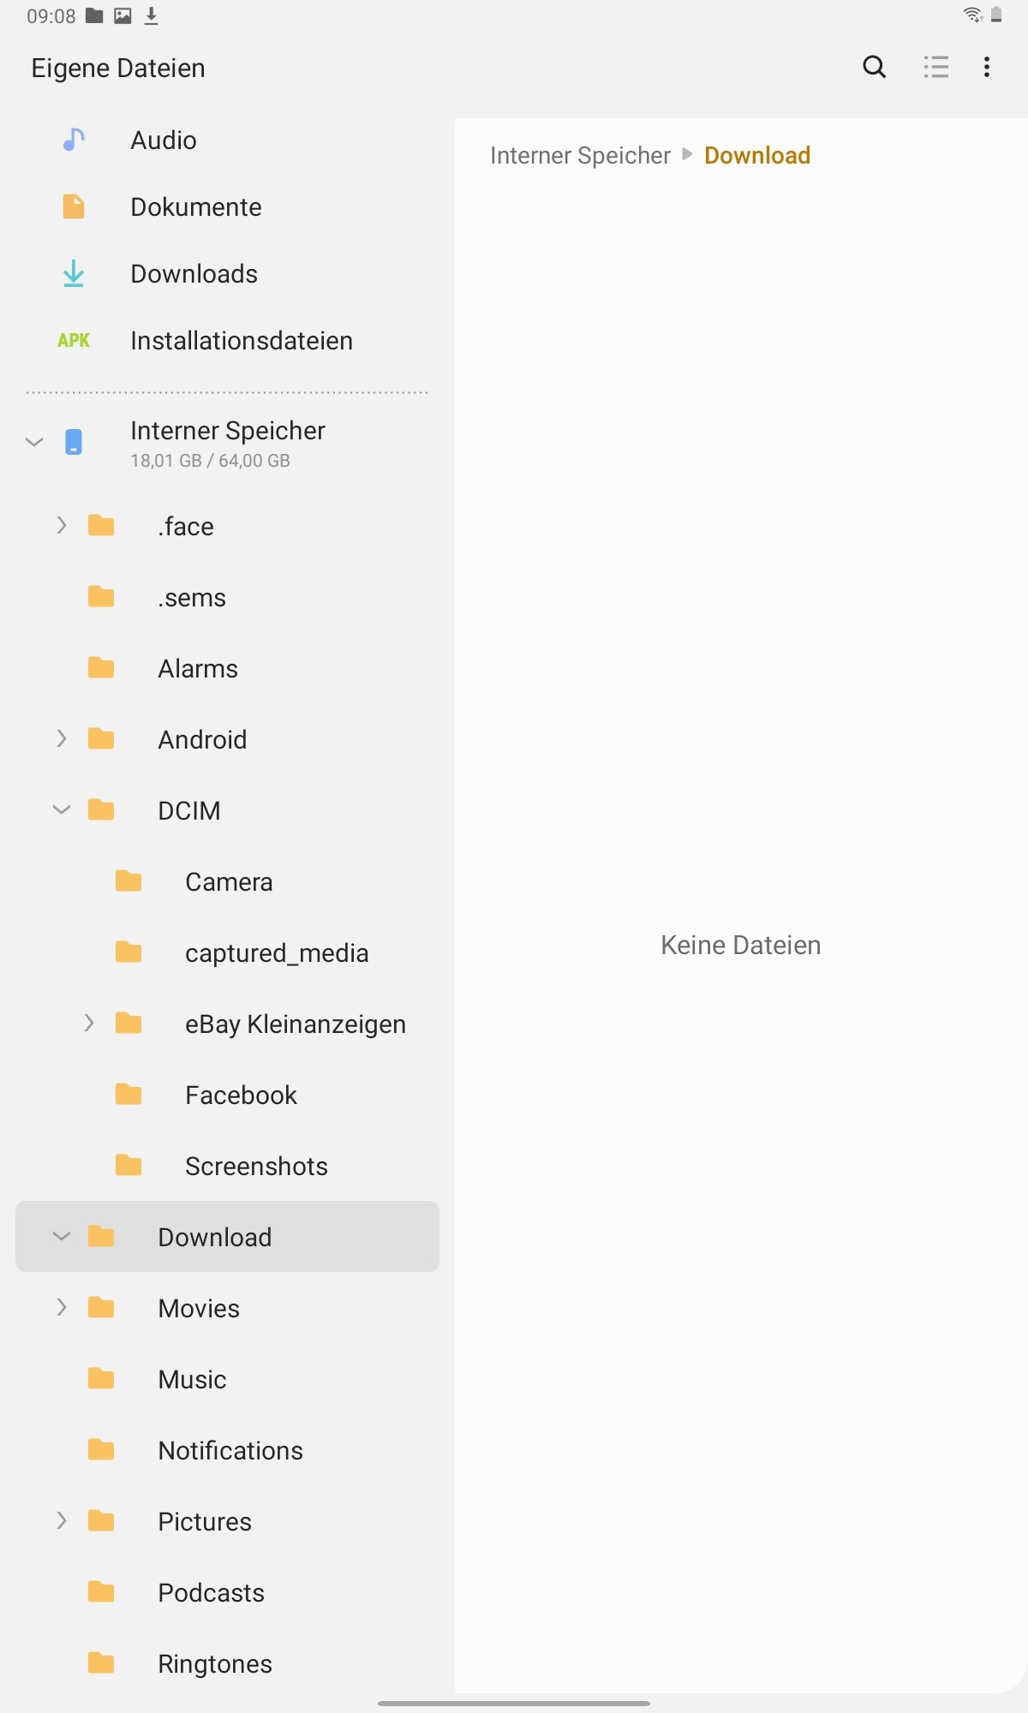Select the Interner Speicher phone icon

point(74,442)
